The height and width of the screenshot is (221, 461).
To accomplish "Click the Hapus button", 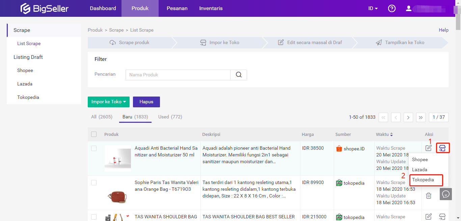I will click(x=146, y=102).
